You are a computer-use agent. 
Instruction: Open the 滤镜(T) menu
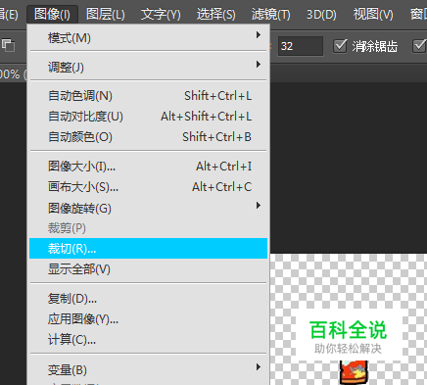click(270, 15)
